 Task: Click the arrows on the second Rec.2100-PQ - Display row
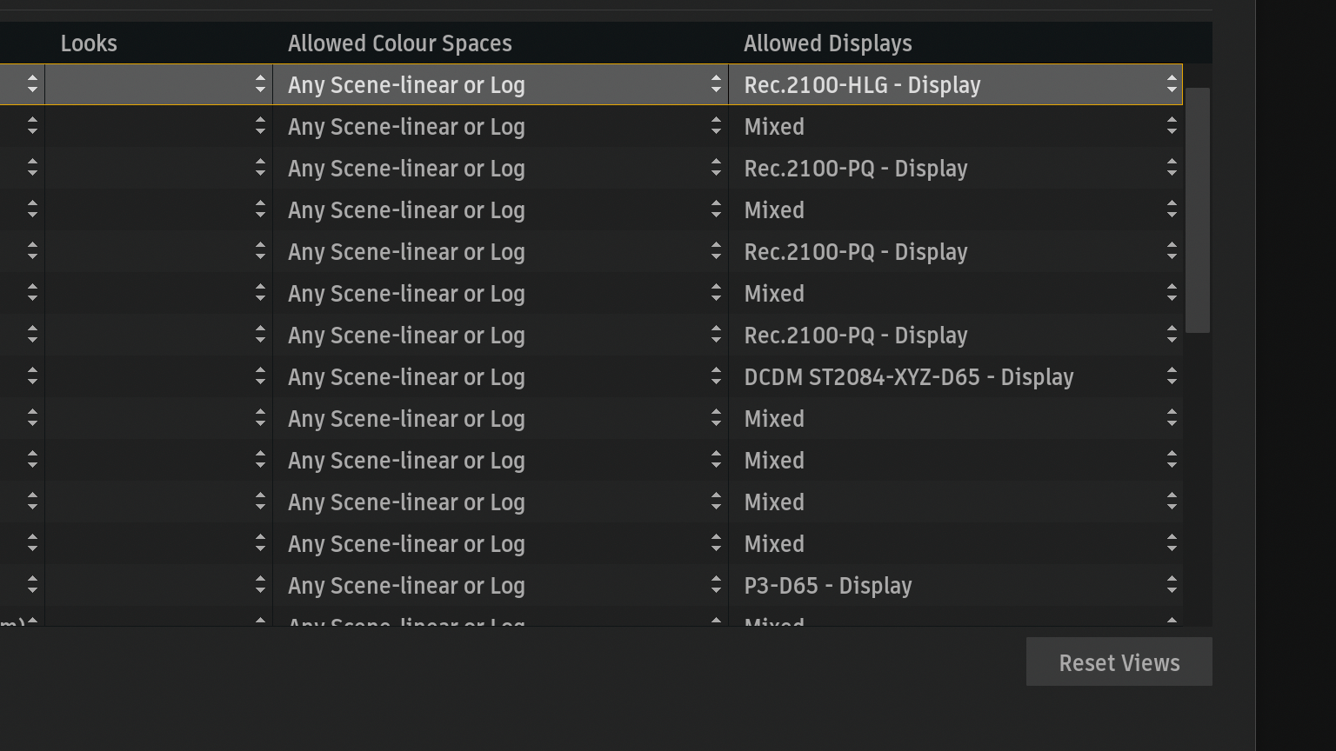click(x=1172, y=251)
